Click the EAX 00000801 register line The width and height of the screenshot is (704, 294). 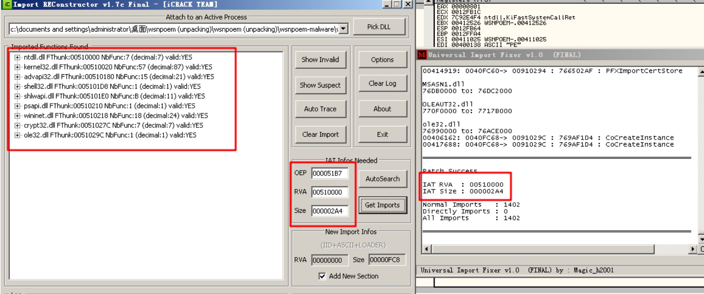click(458, 7)
